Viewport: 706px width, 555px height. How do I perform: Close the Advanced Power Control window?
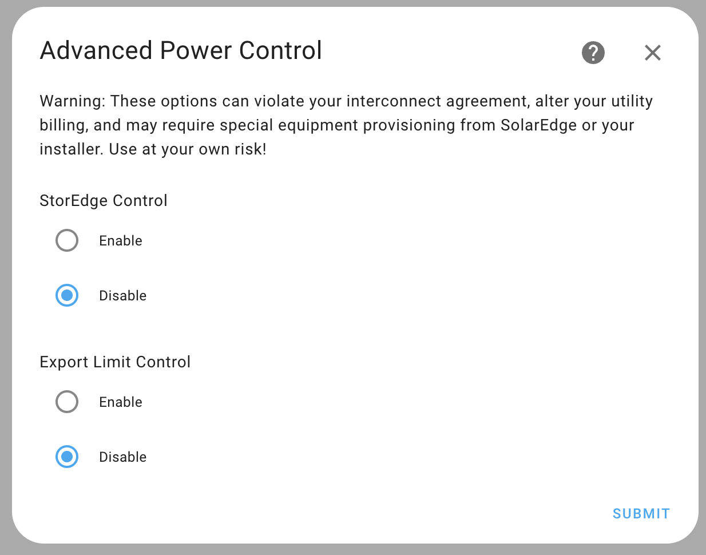point(652,53)
